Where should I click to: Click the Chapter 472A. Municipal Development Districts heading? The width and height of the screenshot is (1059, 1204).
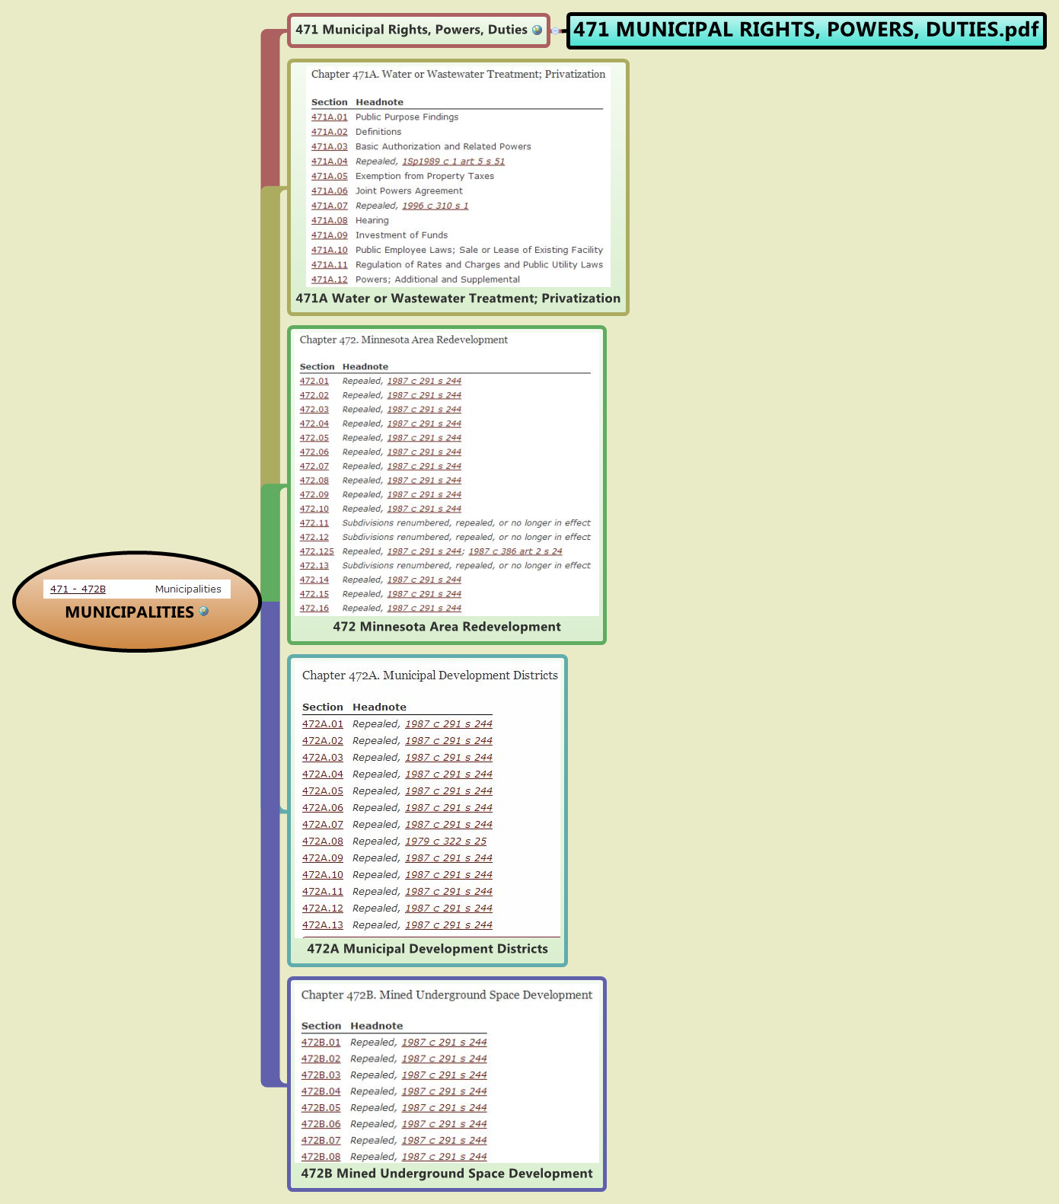tap(430, 675)
